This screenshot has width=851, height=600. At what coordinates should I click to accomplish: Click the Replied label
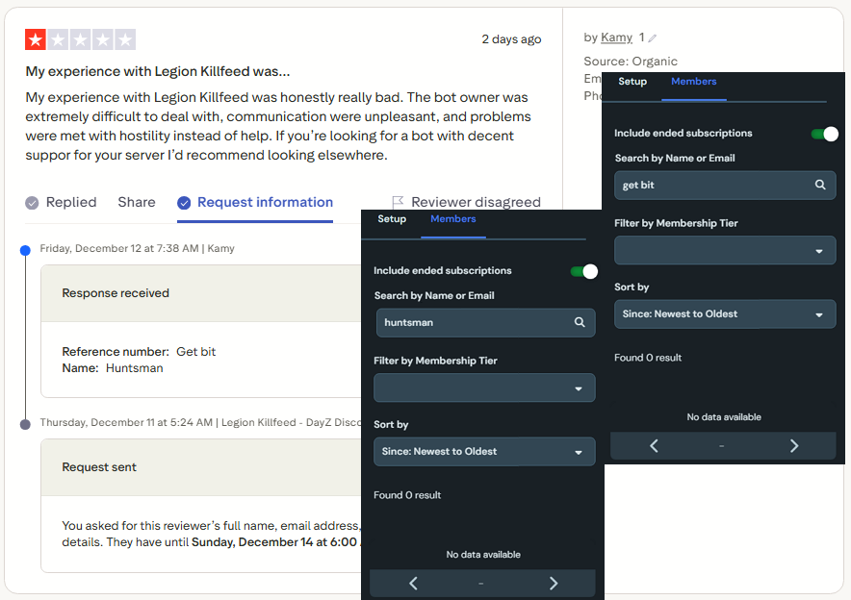coord(71,202)
